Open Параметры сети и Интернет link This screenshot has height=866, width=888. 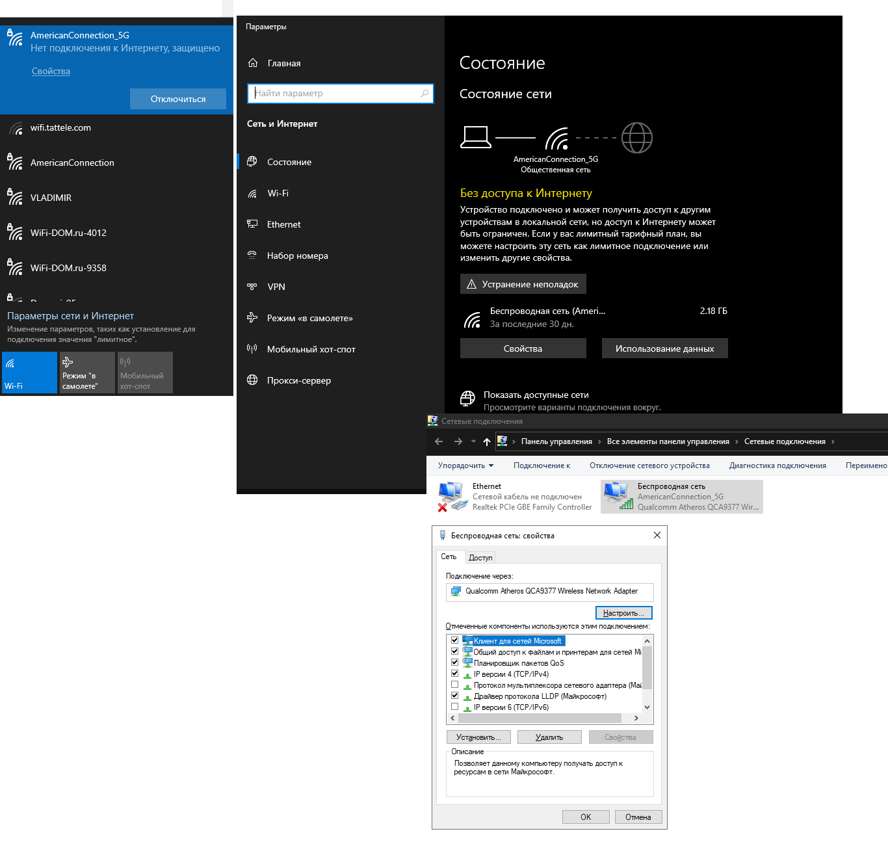coord(70,316)
